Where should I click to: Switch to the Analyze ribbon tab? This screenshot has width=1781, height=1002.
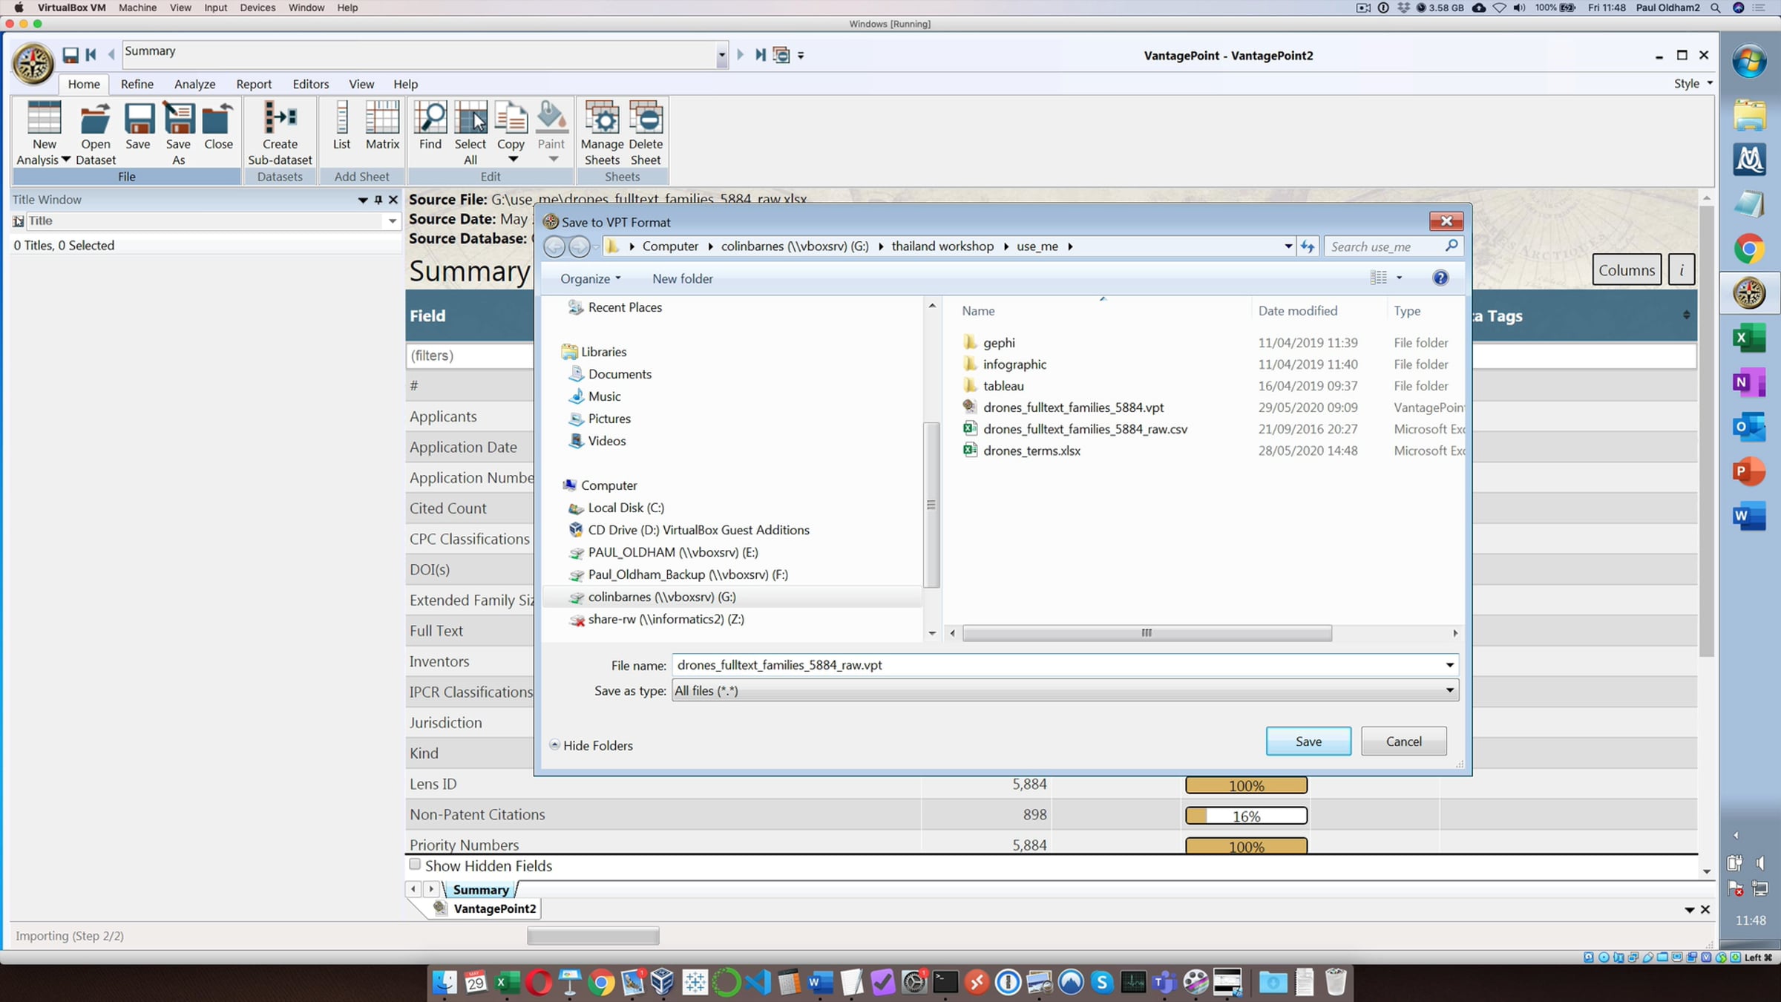pyautogui.click(x=195, y=84)
